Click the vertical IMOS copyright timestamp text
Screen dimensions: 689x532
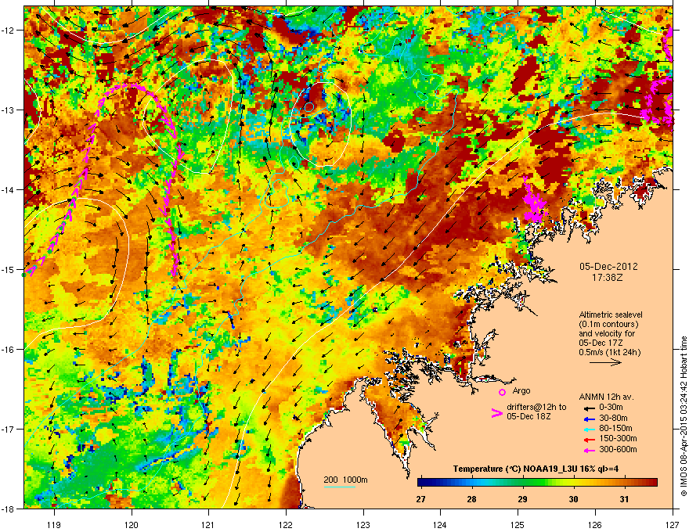click(684, 416)
